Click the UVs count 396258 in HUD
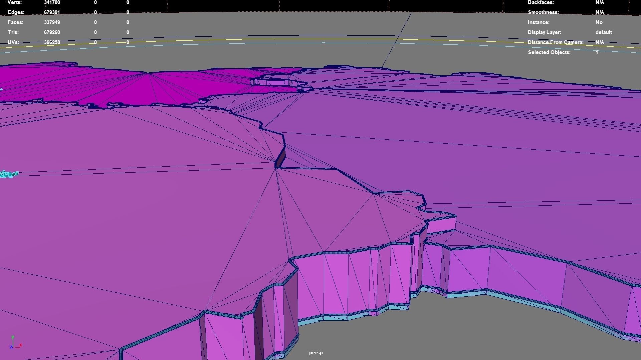Viewport: 641px width, 360px height. coord(52,42)
